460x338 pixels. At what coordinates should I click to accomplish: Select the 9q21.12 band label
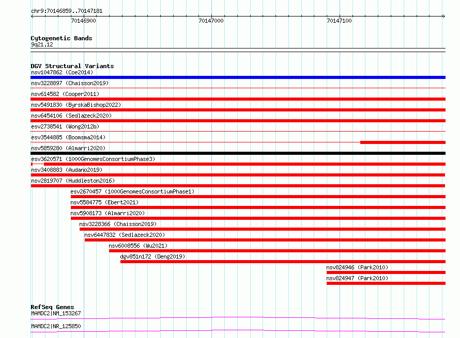coord(42,44)
